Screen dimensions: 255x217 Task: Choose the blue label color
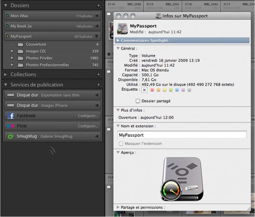(x=177, y=90)
